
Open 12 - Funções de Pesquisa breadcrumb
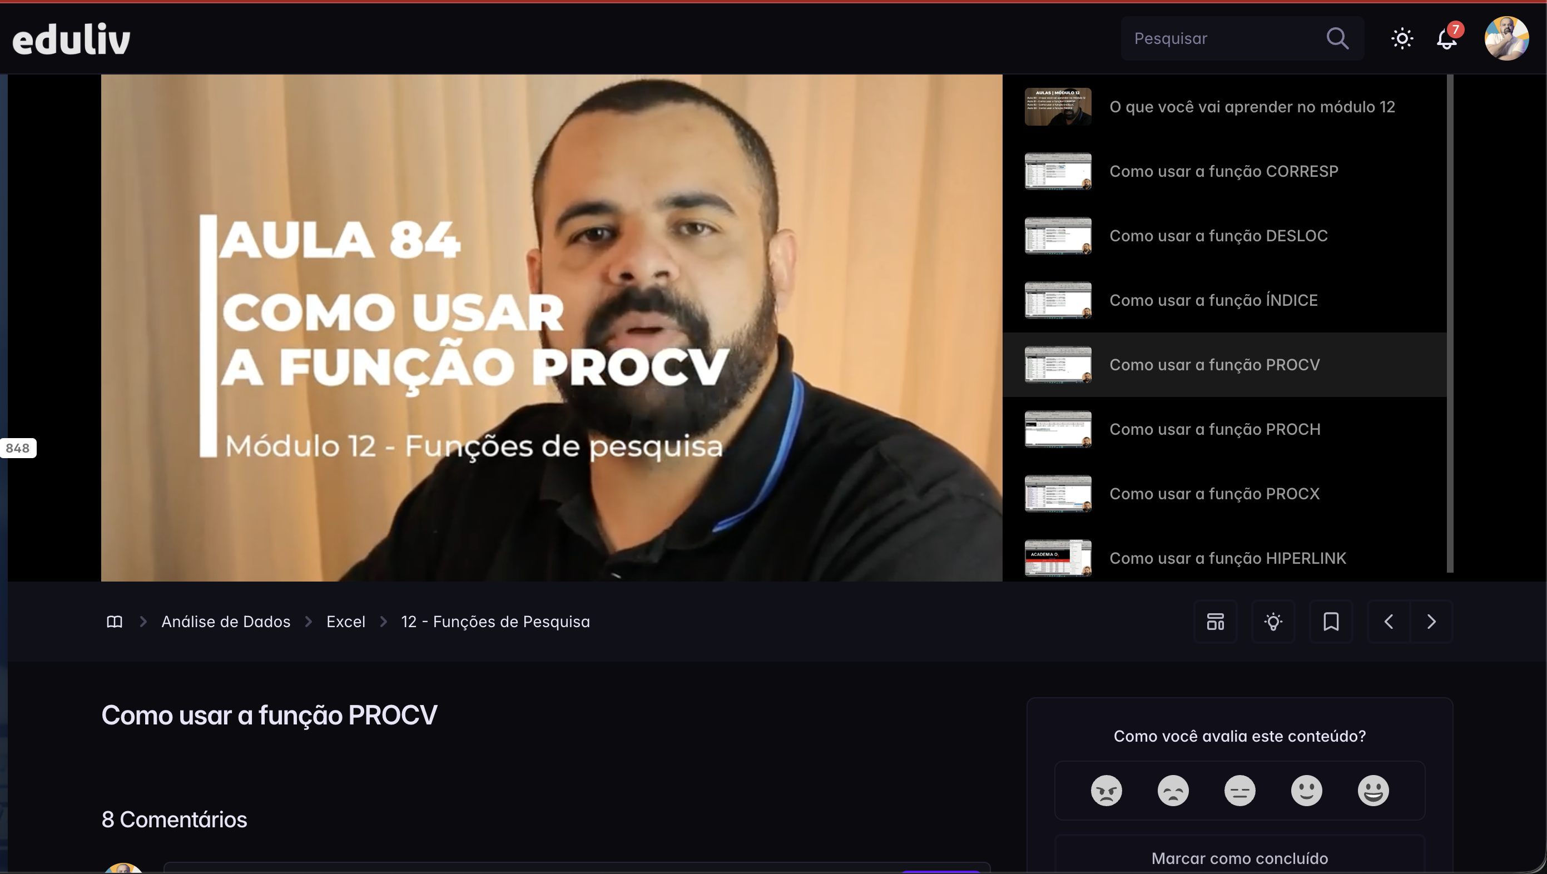pos(495,621)
